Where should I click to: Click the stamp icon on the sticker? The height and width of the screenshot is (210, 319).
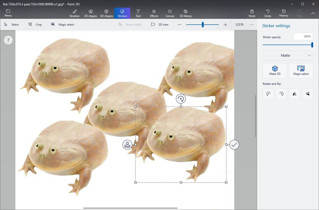[x=128, y=144]
